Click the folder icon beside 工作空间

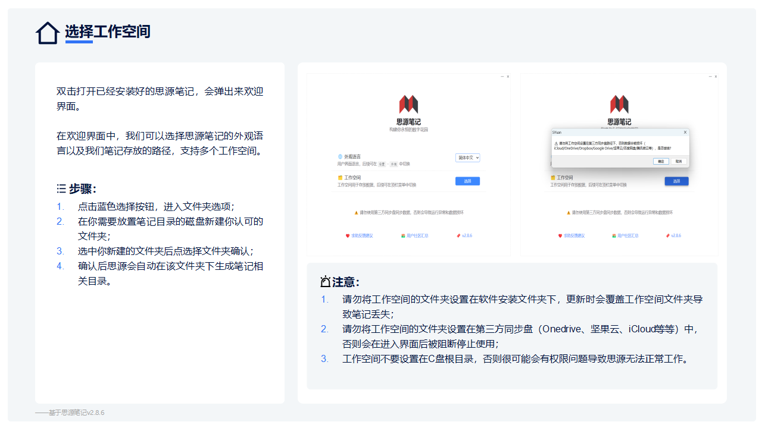339,178
